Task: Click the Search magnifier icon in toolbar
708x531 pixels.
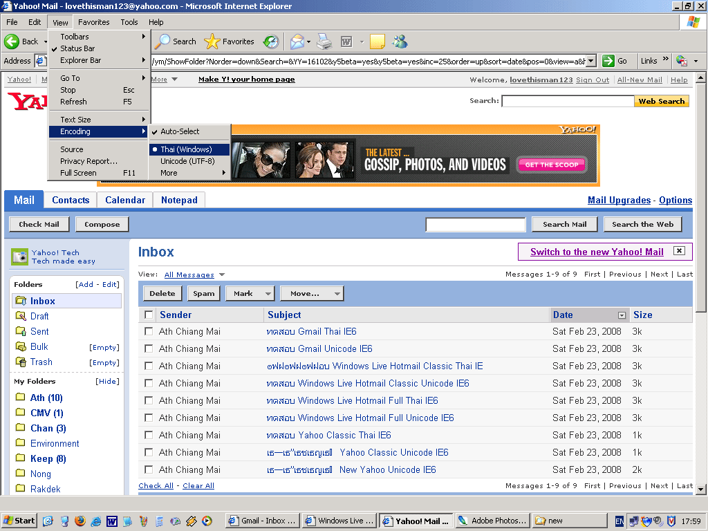Action: pyautogui.click(x=162, y=41)
